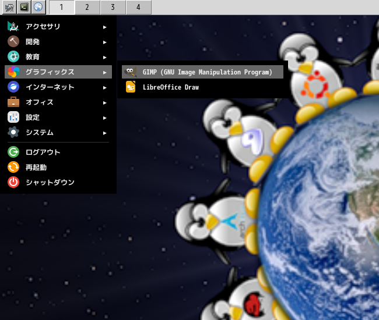The image size is (379, 320).
Task: Click the 開発 hammer icon
Action: click(x=13, y=41)
